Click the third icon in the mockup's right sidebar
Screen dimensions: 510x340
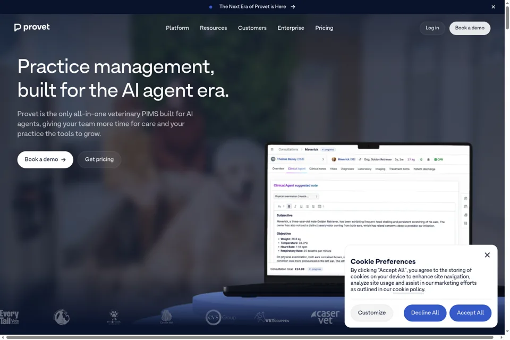click(465, 215)
